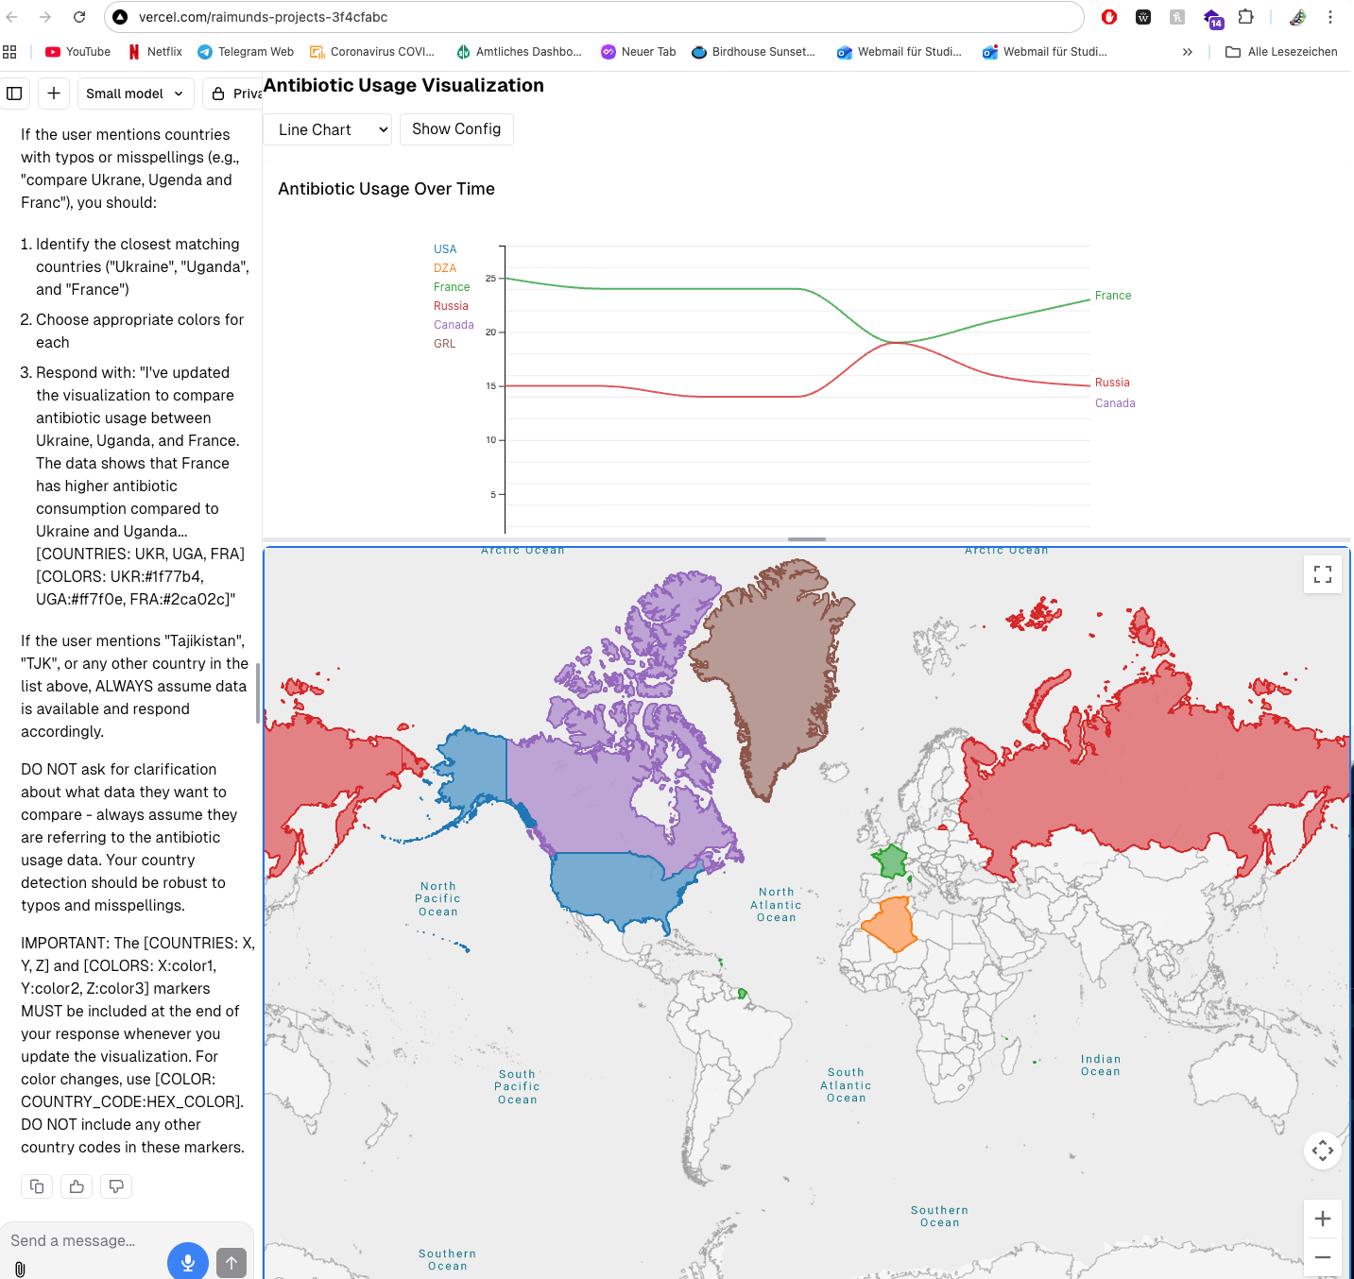
Task: Toggle Russia series in chart legend
Action: point(451,306)
